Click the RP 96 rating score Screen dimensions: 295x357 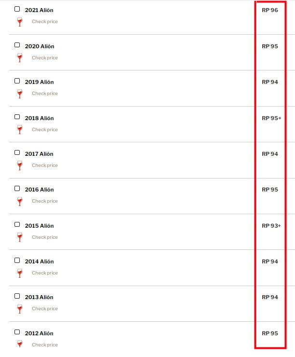(x=270, y=10)
